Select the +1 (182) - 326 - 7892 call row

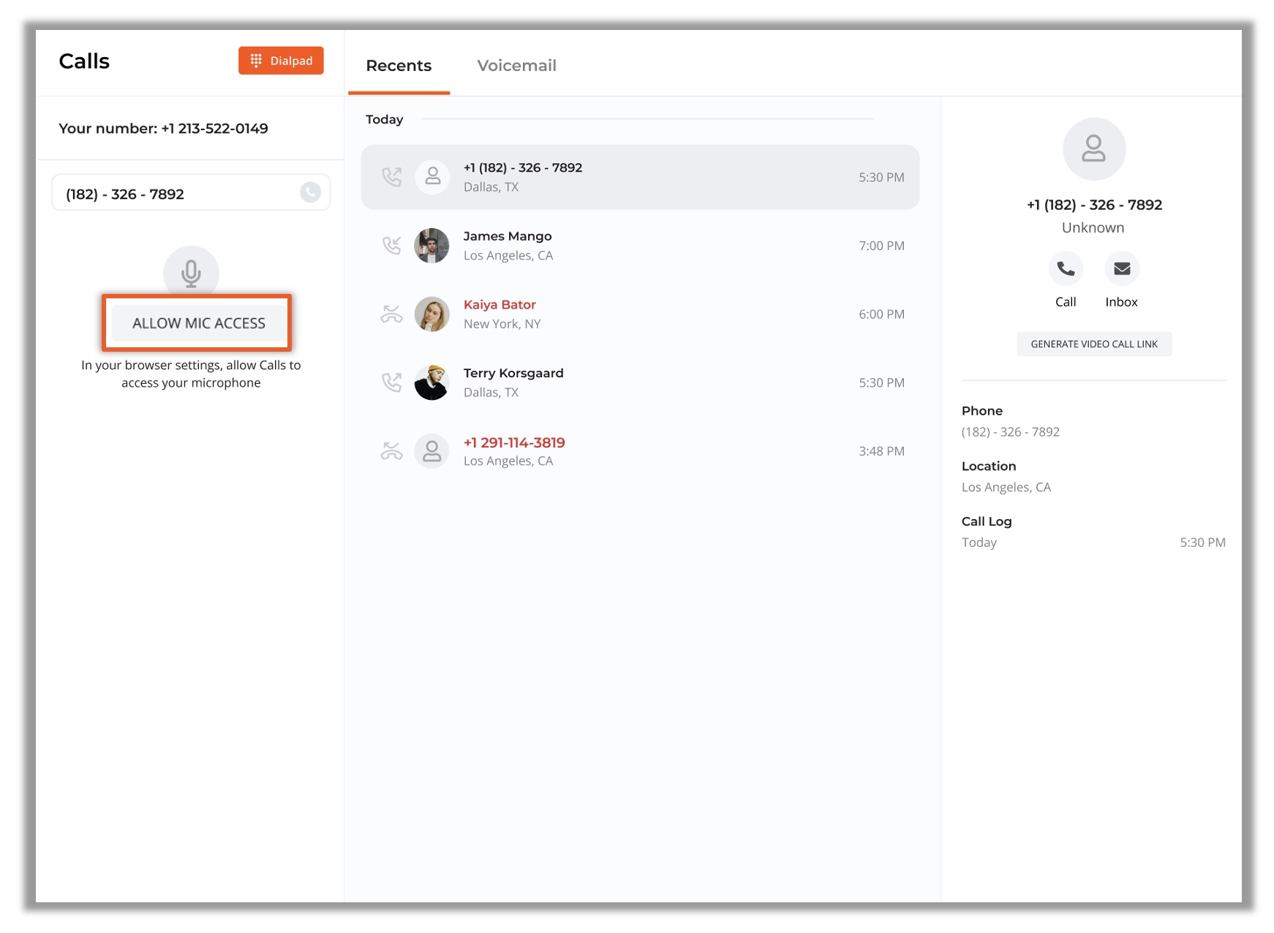(640, 177)
